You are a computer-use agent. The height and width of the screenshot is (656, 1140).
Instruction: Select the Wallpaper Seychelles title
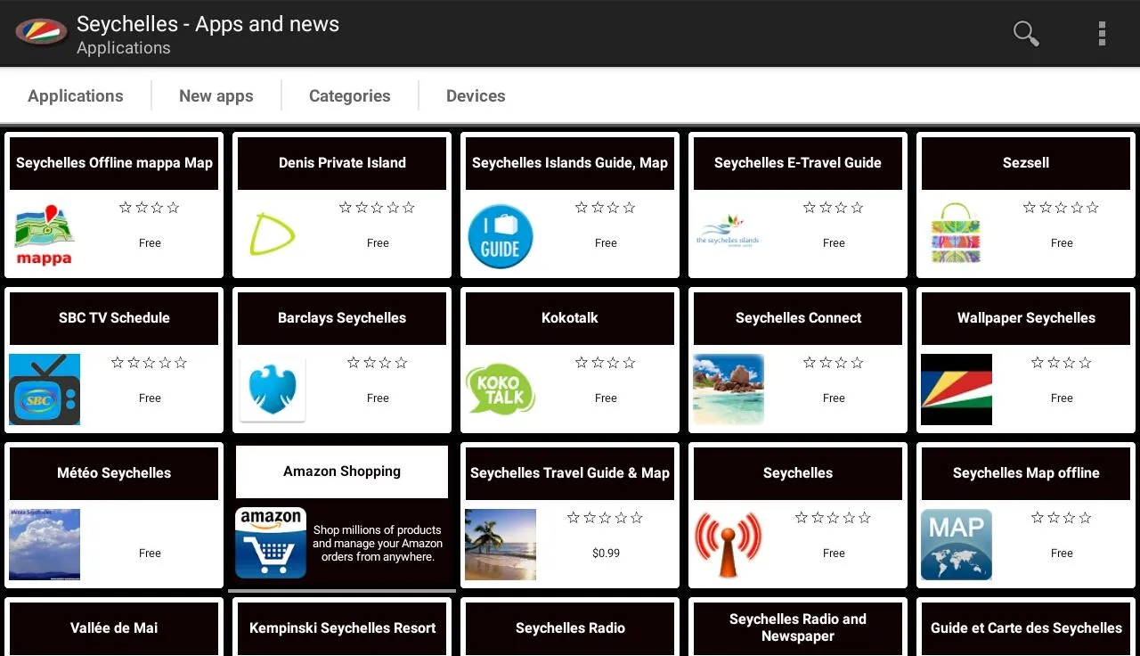click(1026, 318)
